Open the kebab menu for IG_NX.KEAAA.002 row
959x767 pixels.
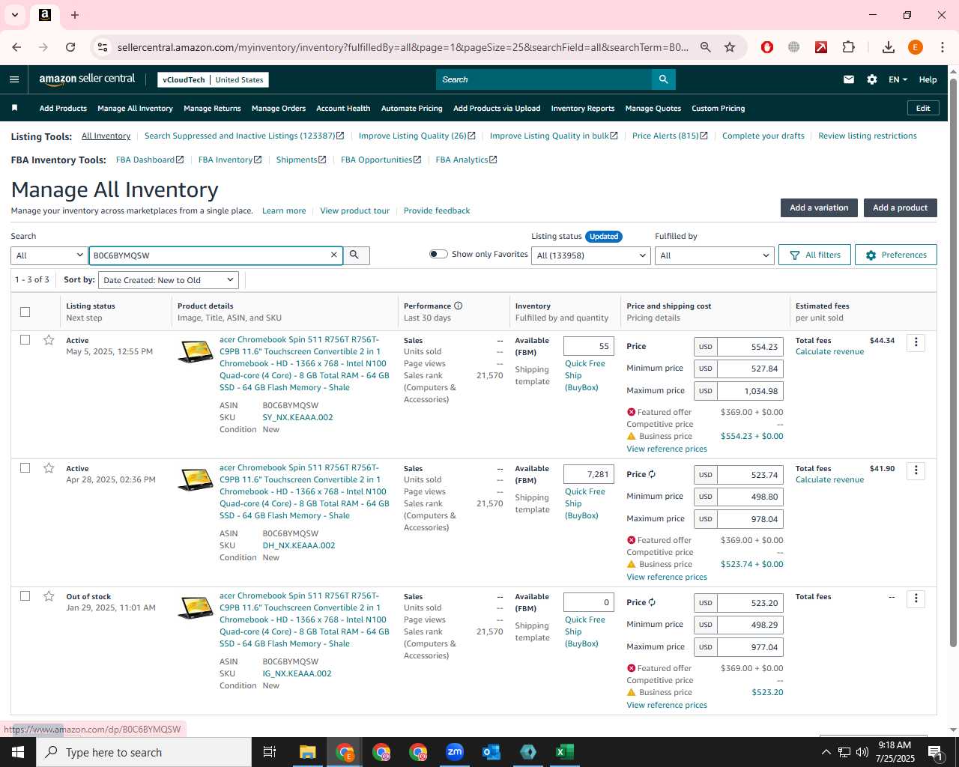coord(916,598)
